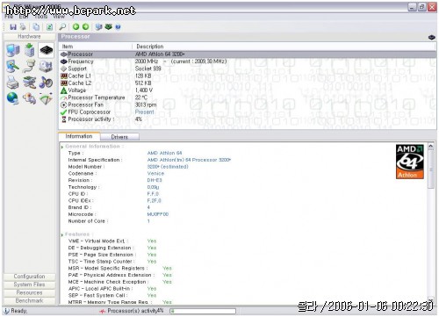439x317 pixels.
Task: Click the info panel scrollbar thumb
Action: coord(431,169)
